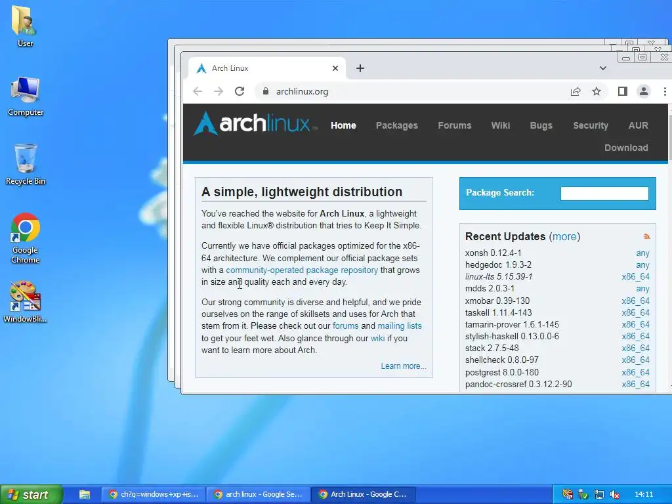The width and height of the screenshot is (672, 504).
Task: Follow the wiki link in paragraph
Action: (377, 338)
